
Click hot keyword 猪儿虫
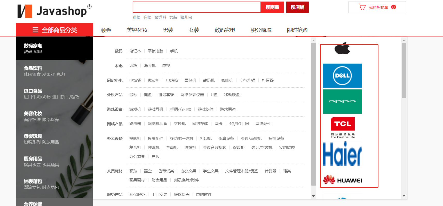click(x=186, y=17)
